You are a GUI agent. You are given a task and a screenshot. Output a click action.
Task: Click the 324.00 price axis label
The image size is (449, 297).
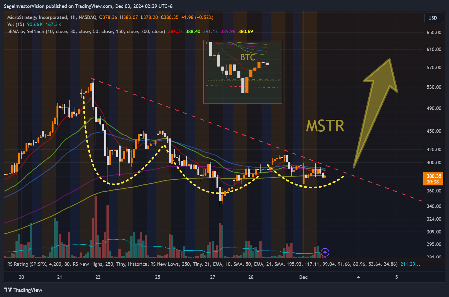(434, 219)
